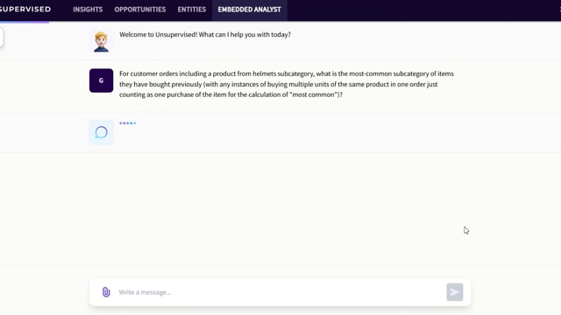
Task: Click the Unsupervised logo text
Action: pos(25,10)
